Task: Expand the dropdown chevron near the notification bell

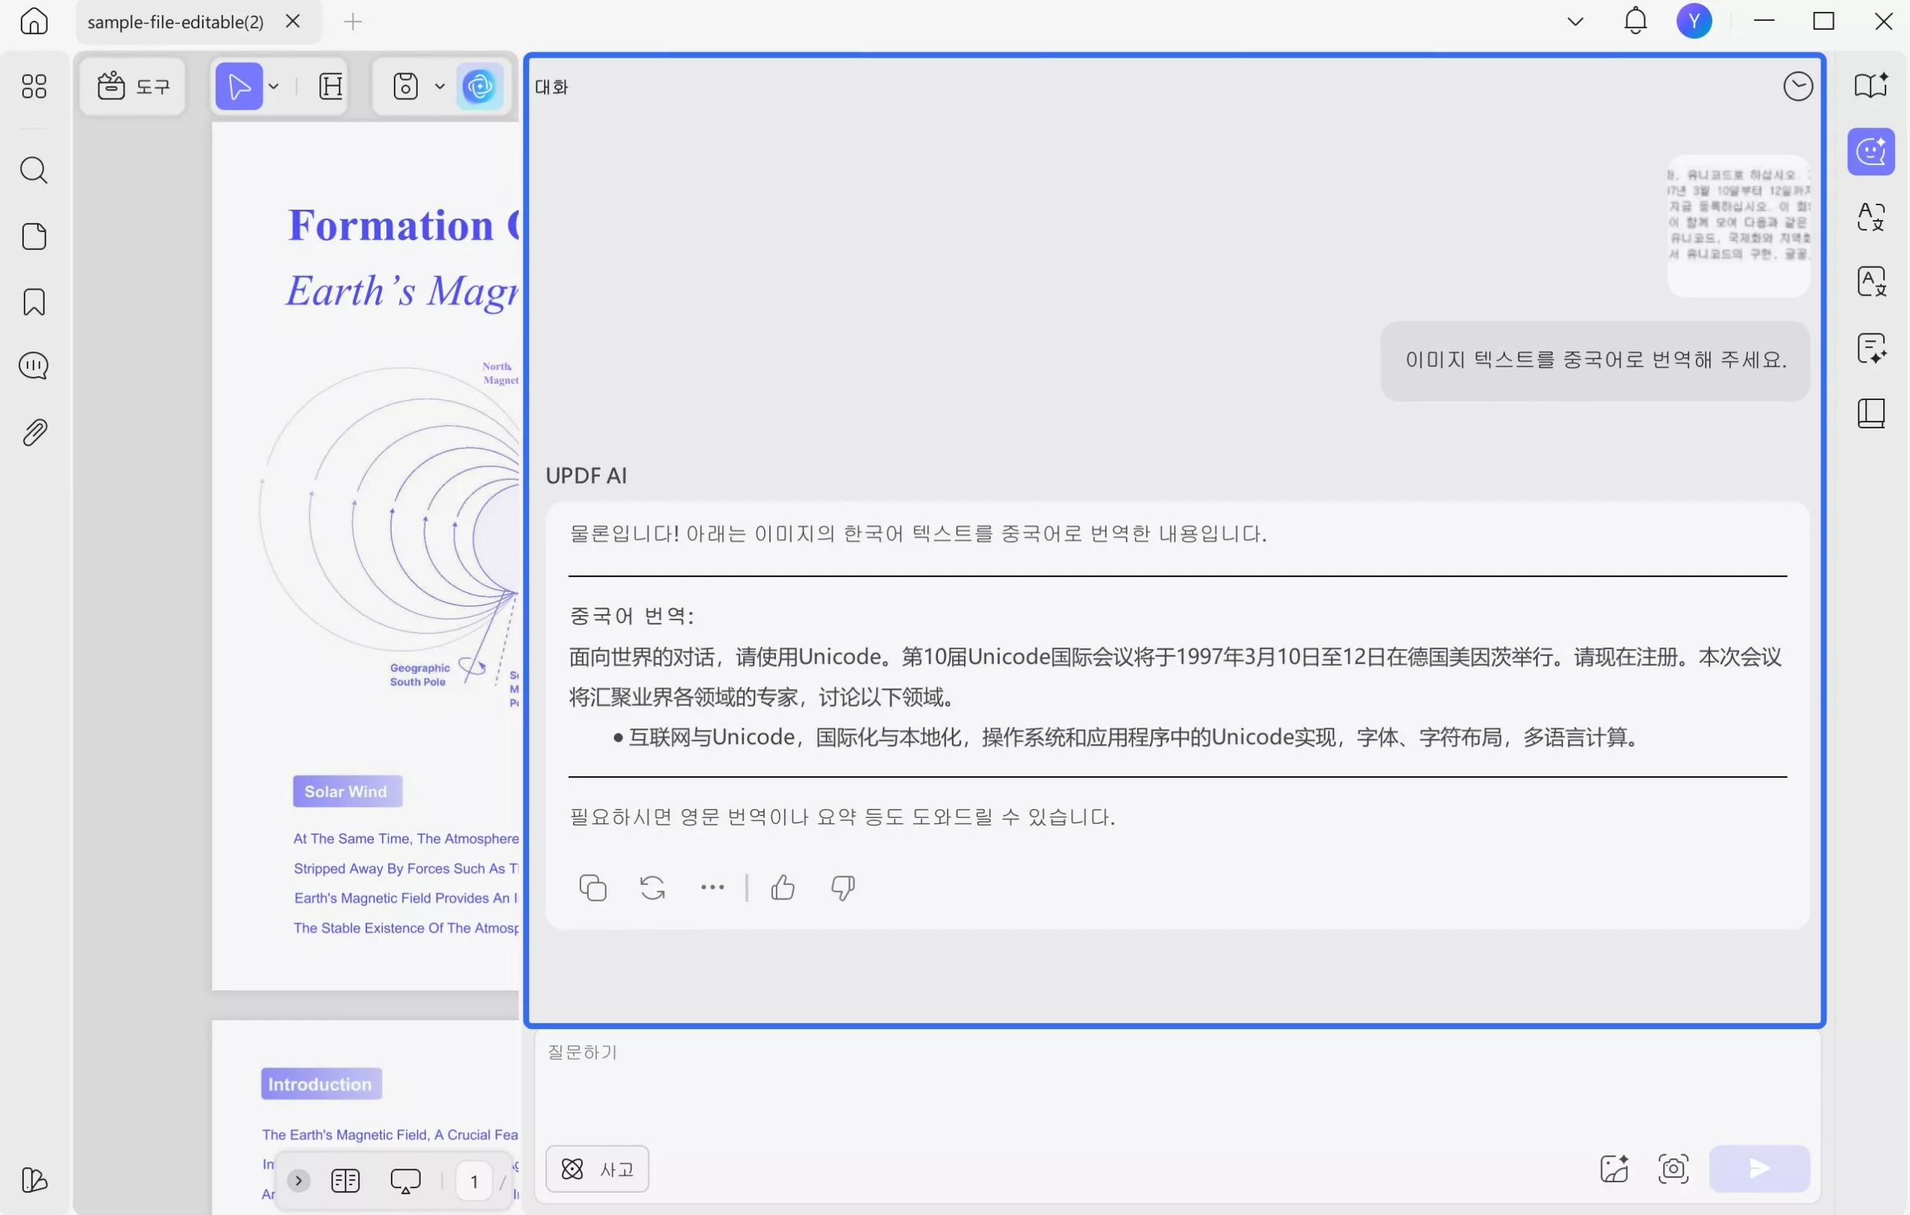Action: click(x=1574, y=22)
